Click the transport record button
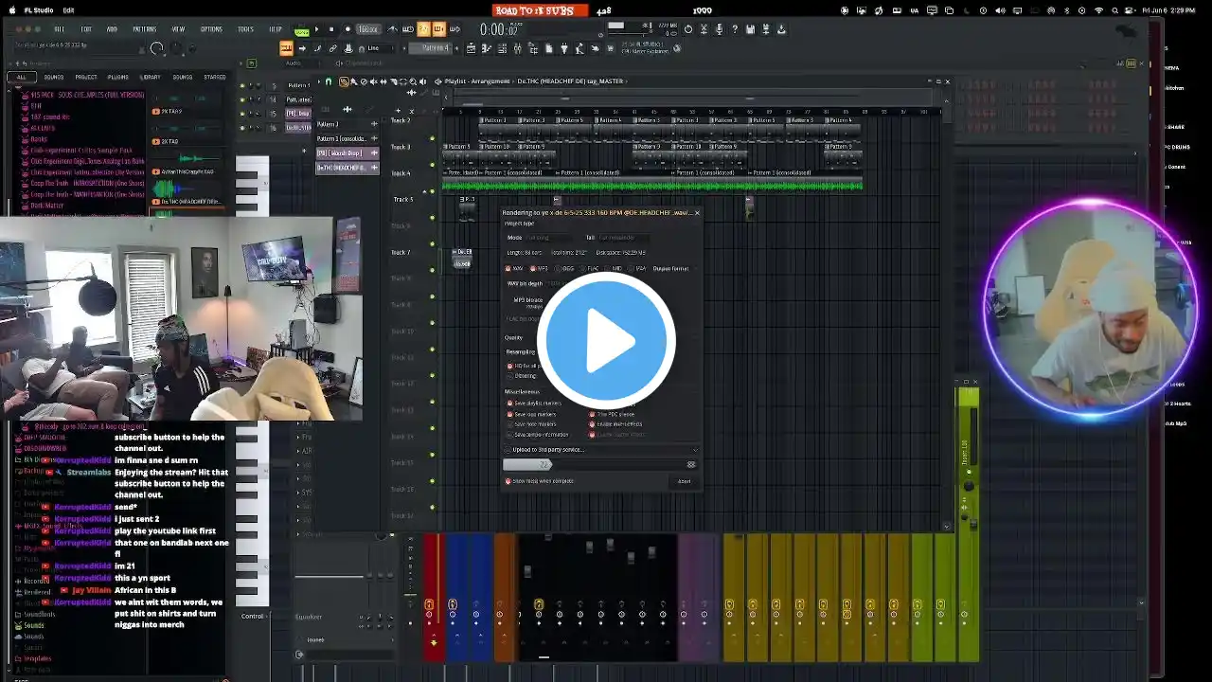 click(348, 29)
